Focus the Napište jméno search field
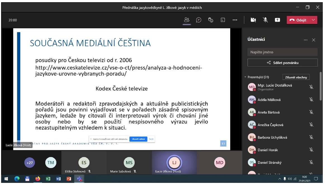This screenshot has height=184, width=325. click(282, 52)
